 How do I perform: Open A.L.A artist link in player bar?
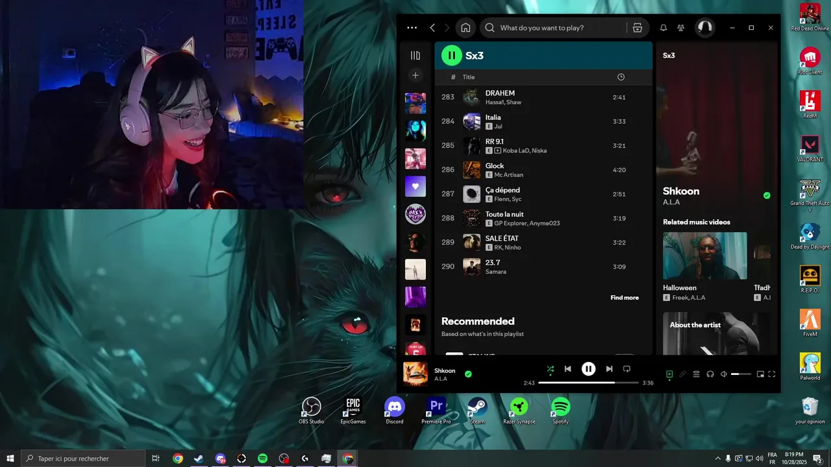[441, 379]
